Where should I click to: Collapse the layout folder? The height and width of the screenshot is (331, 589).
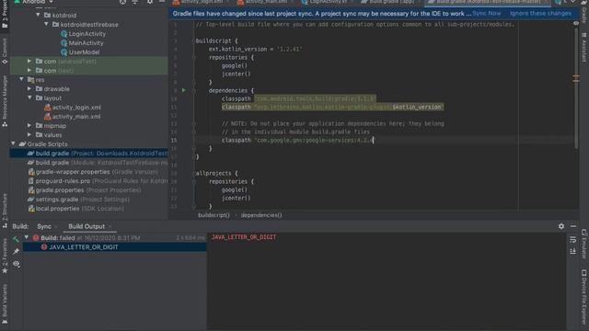29,98
